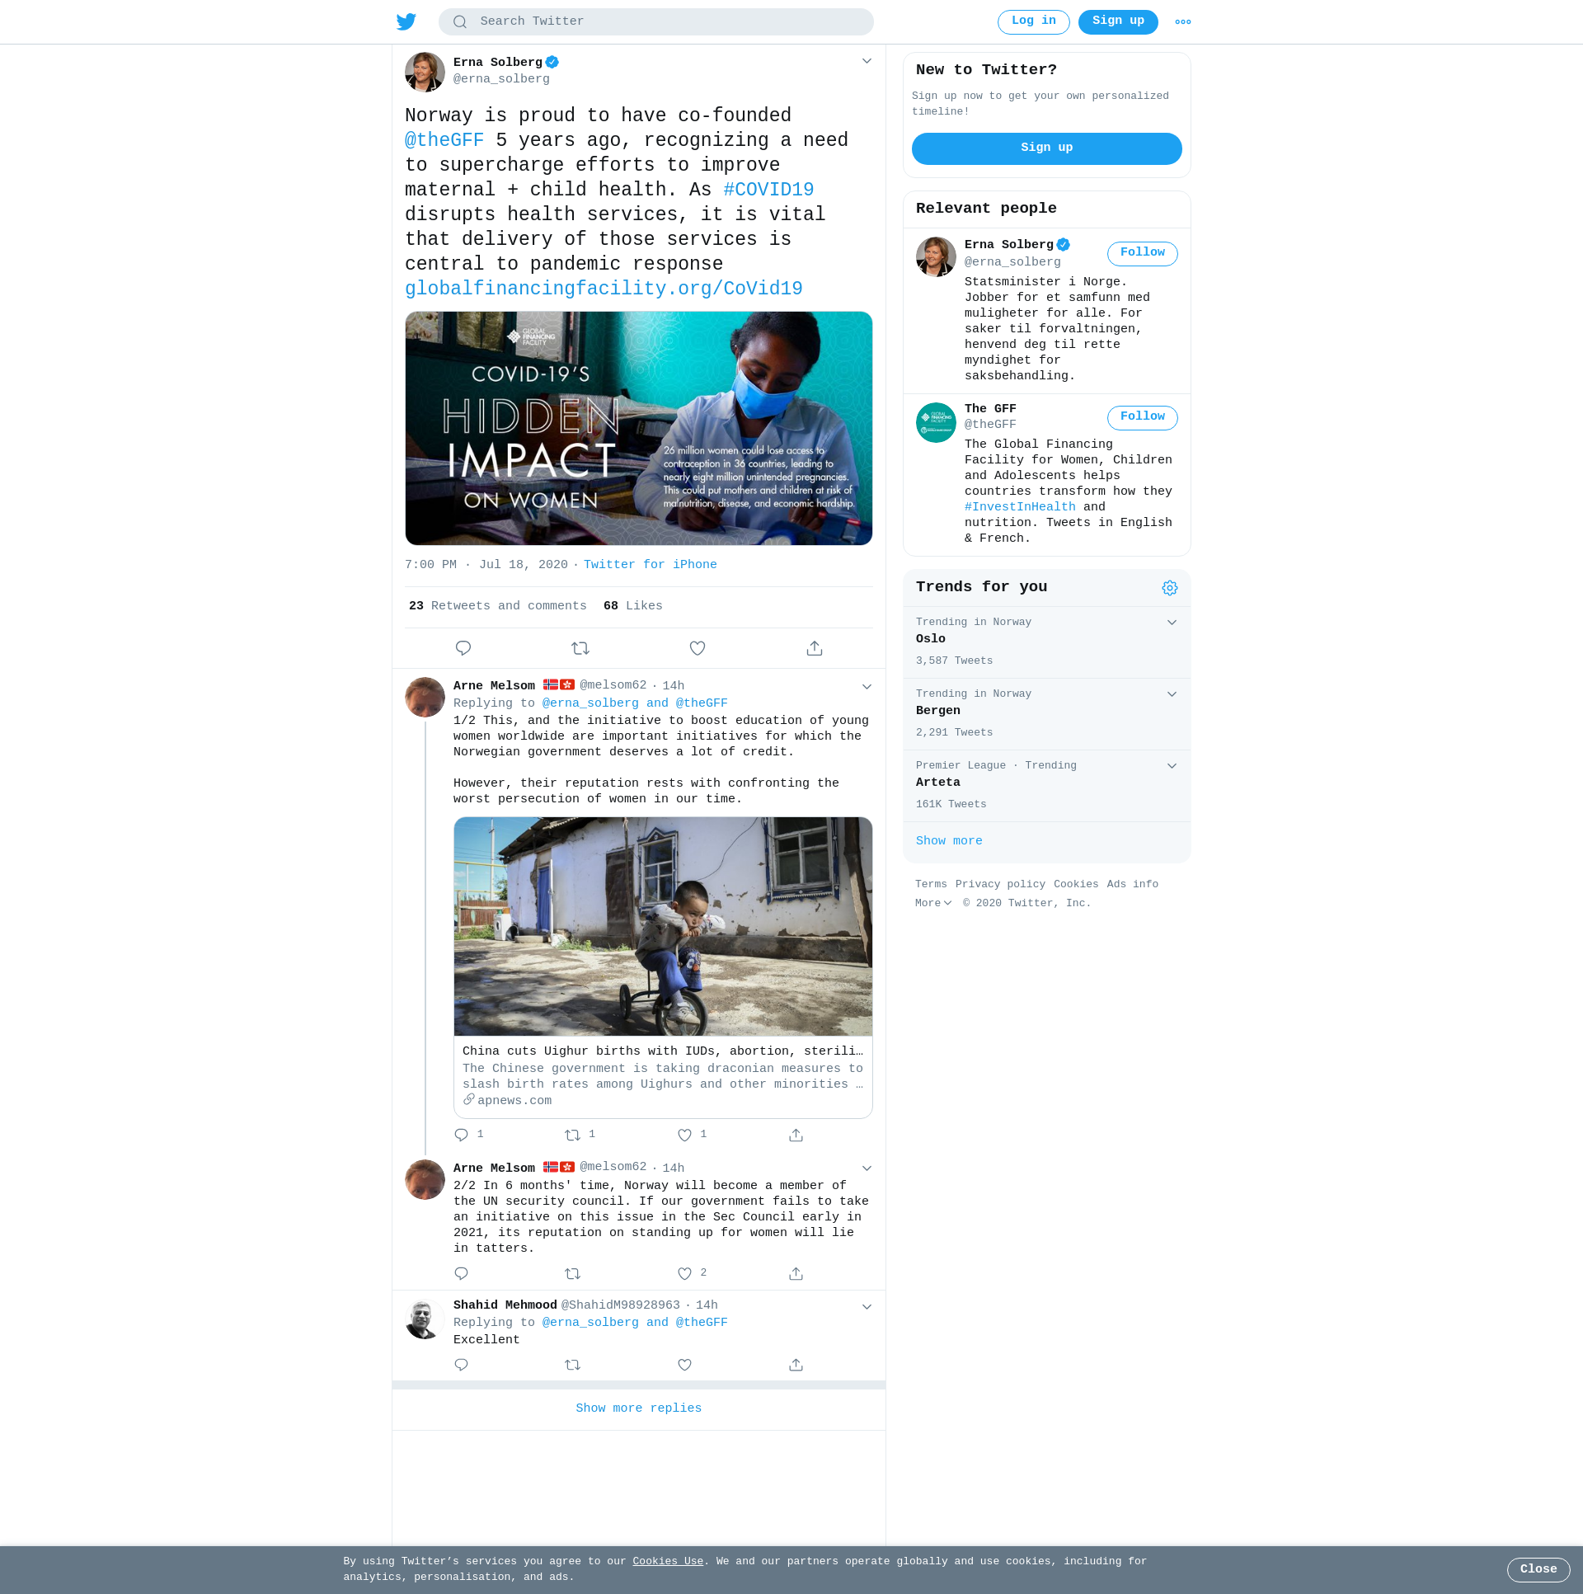Share Erna Solberg's main tweet
The width and height of the screenshot is (1583, 1594).
click(x=815, y=648)
